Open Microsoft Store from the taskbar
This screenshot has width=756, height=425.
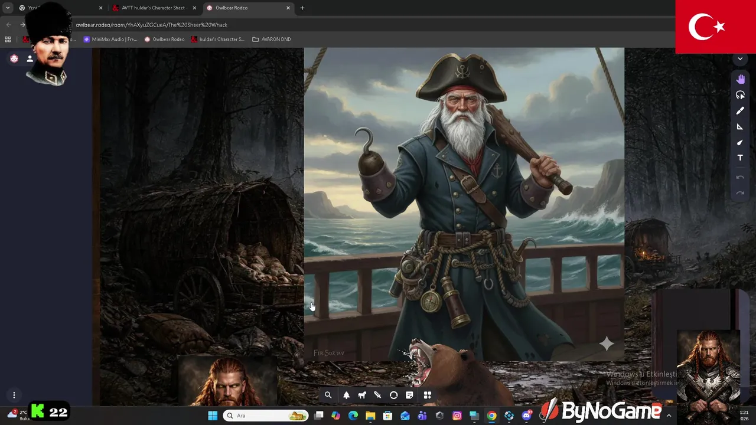click(x=387, y=416)
